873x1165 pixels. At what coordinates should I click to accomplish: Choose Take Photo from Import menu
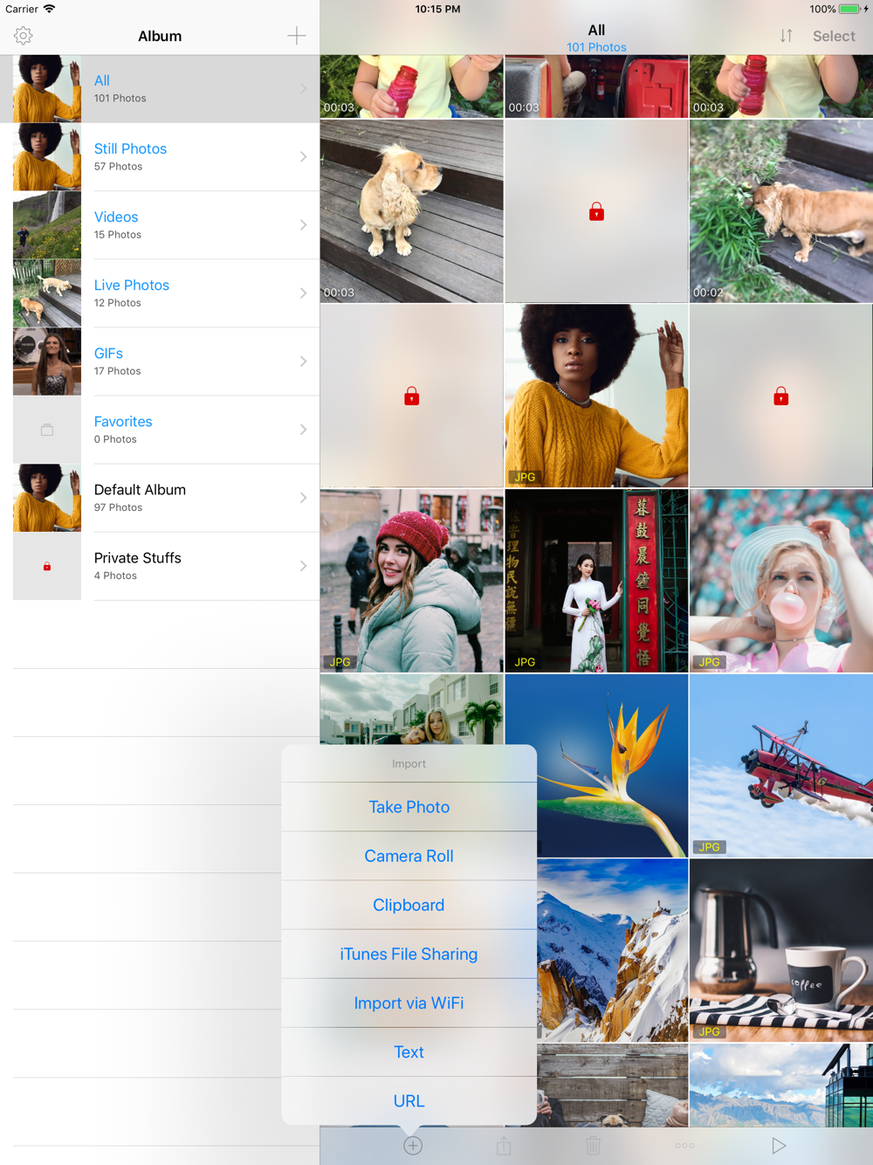(x=409, y=807)
